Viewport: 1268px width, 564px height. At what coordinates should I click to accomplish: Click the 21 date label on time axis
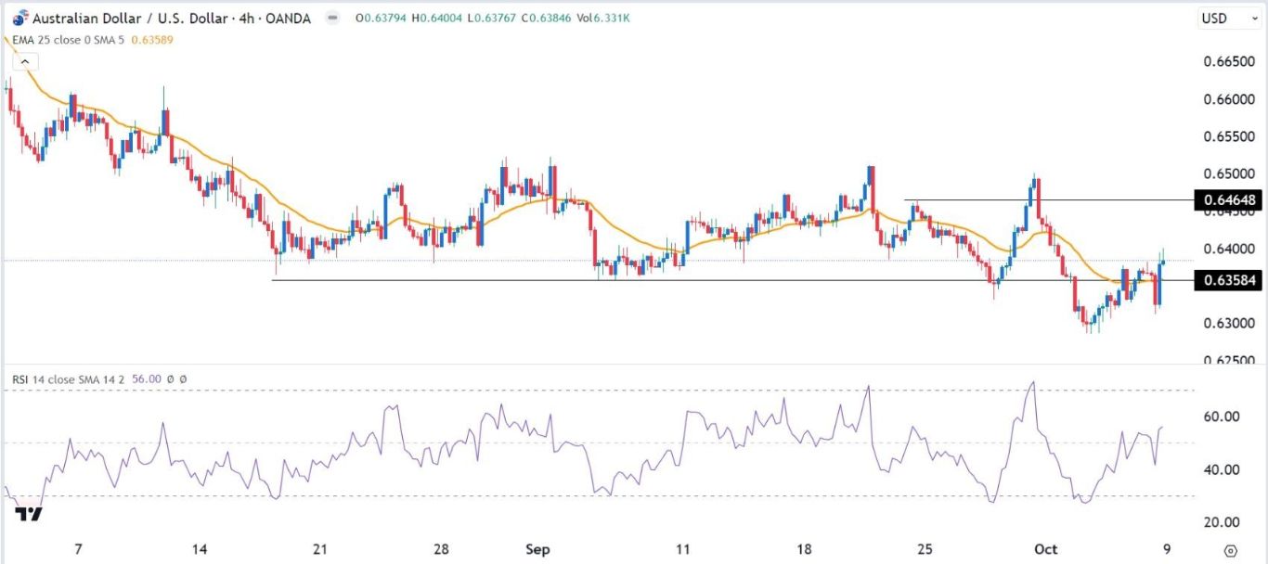click(320, 549)
